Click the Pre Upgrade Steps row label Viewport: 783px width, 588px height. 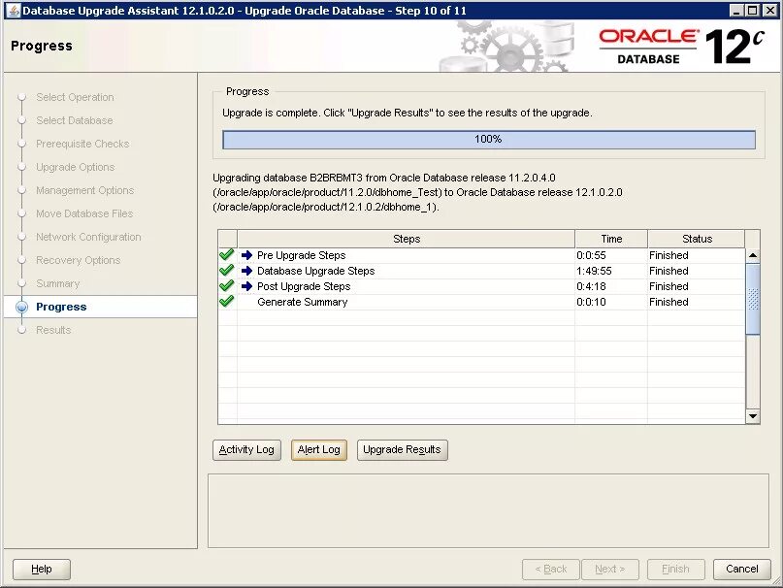click(301, 255)
